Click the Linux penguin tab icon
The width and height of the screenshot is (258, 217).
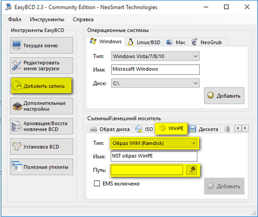tap(131, 42)
